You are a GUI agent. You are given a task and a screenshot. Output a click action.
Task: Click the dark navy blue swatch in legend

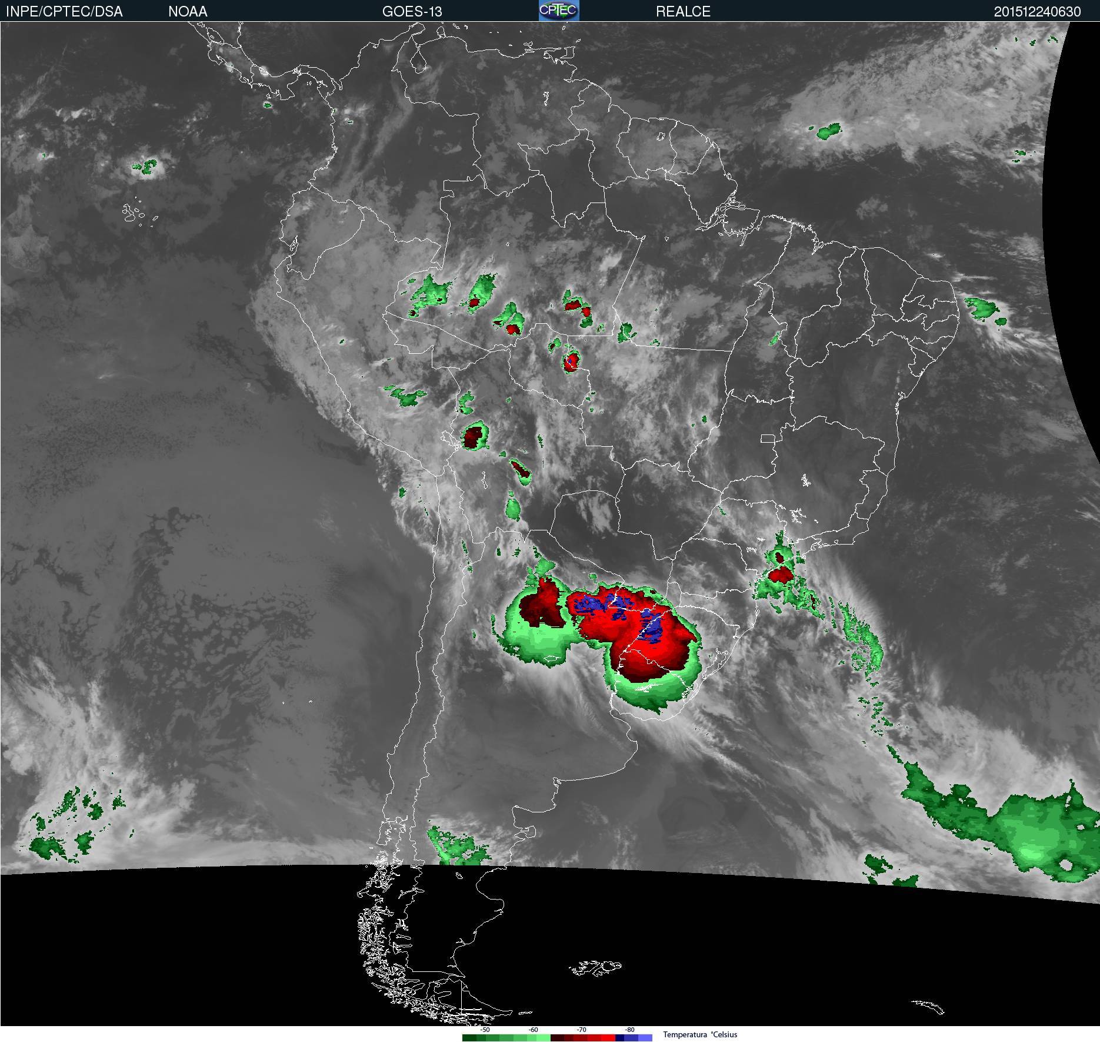point(619,1037)
